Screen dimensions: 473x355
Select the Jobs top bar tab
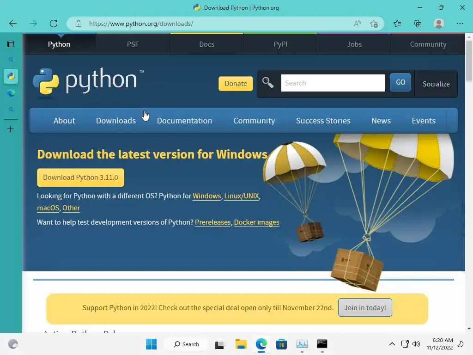pyautogui.click(x=354, y=44)
